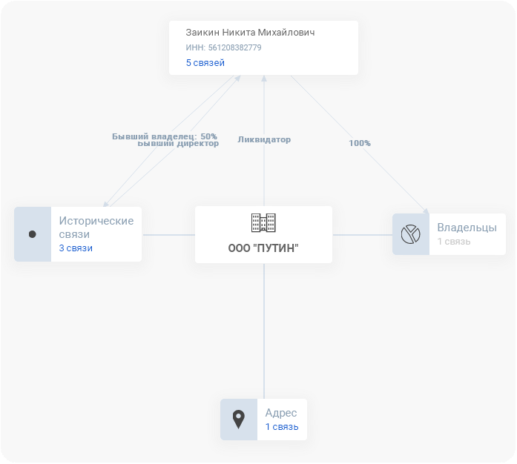Click the "Бывший владелец: 50%" edge label
Viewport: 517px width, 464px height.
[165, 136]
